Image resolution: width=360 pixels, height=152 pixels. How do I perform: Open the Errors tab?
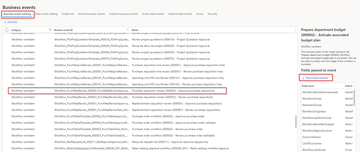(x=200, y=14)
